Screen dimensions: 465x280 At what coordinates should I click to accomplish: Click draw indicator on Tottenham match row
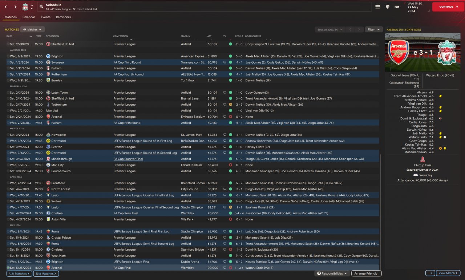[230, 105]
